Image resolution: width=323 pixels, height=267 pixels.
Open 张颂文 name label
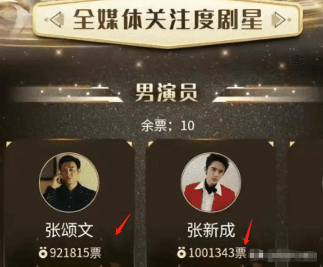(x=69, y=231)
